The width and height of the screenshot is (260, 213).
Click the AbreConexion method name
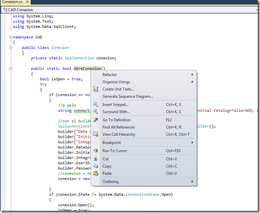pyautogui.click(x=87, y=68)
